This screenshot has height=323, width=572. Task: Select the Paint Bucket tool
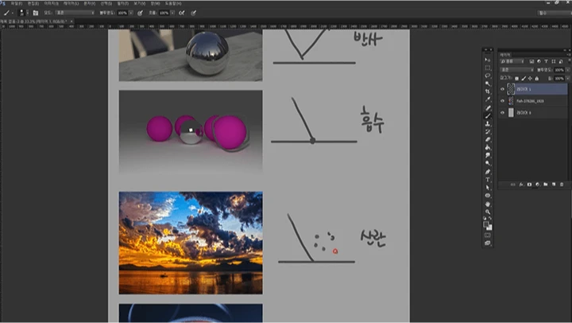coord(488,148)
